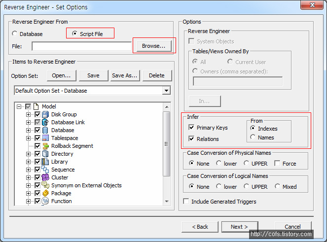Screen dimensions: 327x242
Task: Click the Model document icon
Action: (x=36, y=106)
